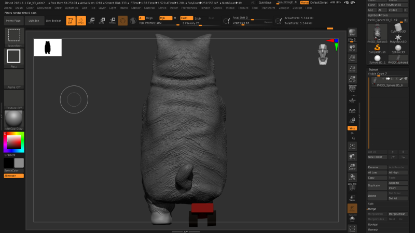
Task: Select the Draw mode button
Action: (81, 21)
